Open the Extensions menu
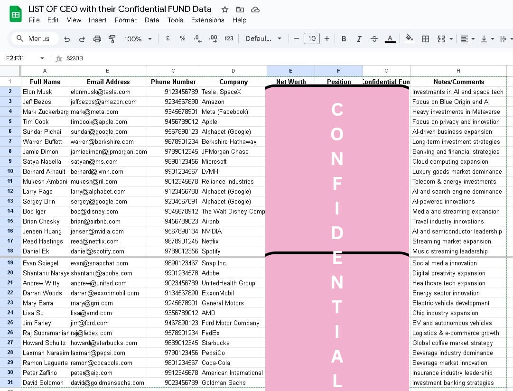The height and width of the screenshot is (391, 513). (x=207, y=20)
